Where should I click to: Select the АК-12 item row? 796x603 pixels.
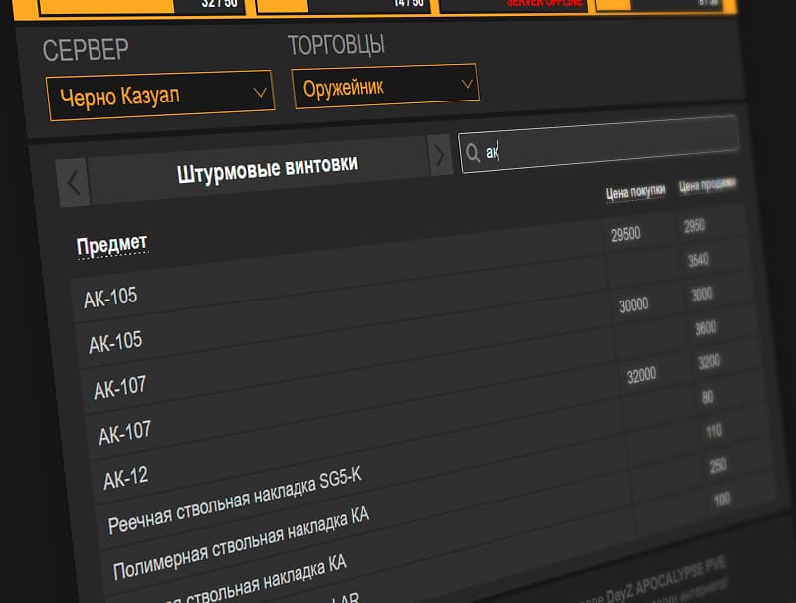(125, 477)
